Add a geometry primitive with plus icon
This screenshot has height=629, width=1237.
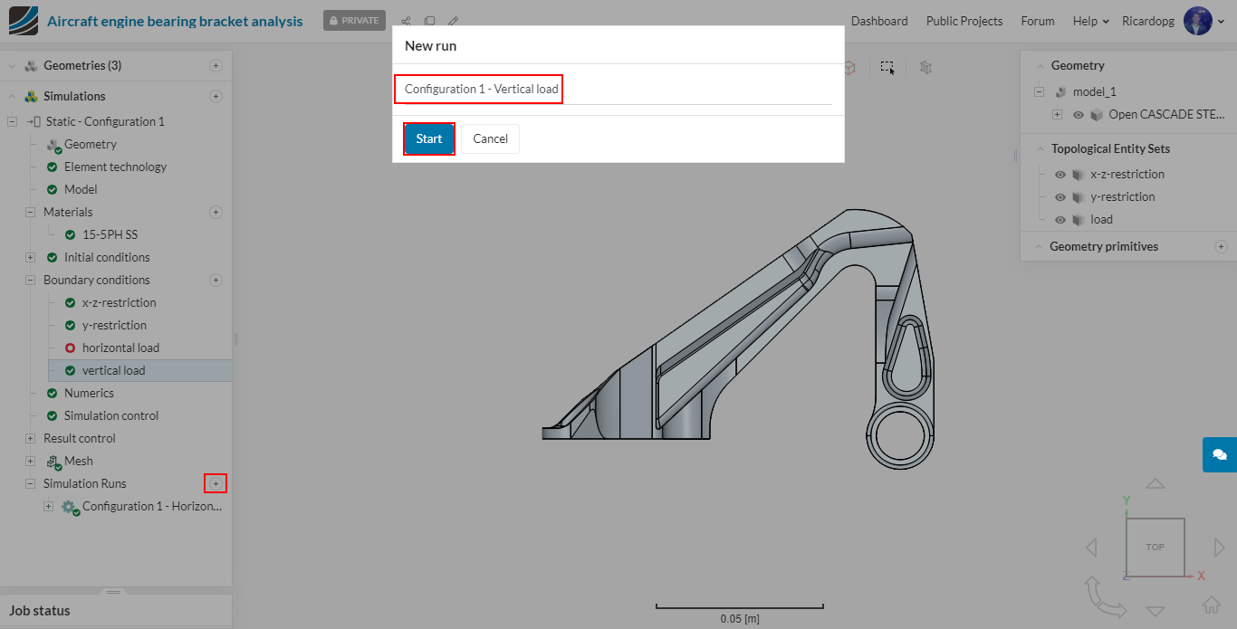click(1221, 246)
